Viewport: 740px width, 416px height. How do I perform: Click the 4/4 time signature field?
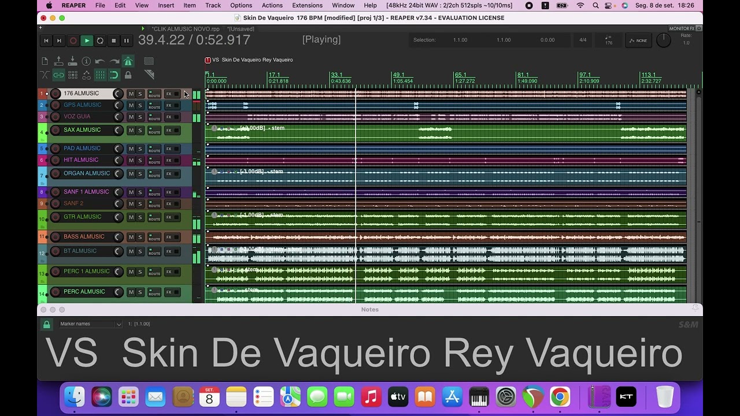pos(583,40)
